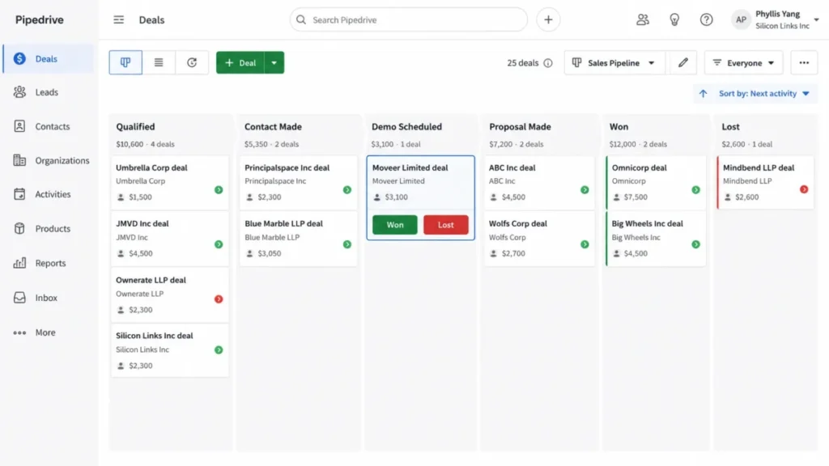Click activity icon on Silicon Links Inc deal
829x466 pixels.
click(219, 349)
